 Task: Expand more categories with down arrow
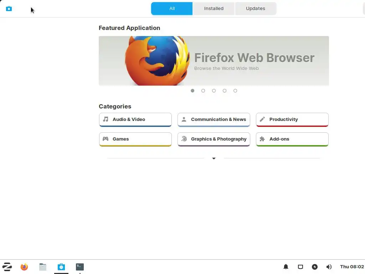(214, 158)
